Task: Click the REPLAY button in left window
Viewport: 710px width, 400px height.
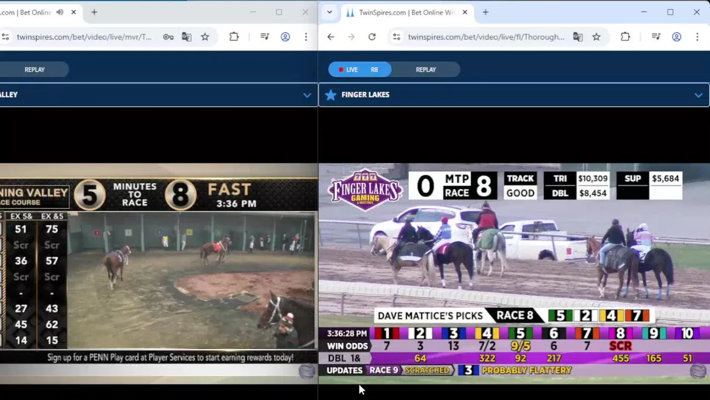Action: [34, 69]
